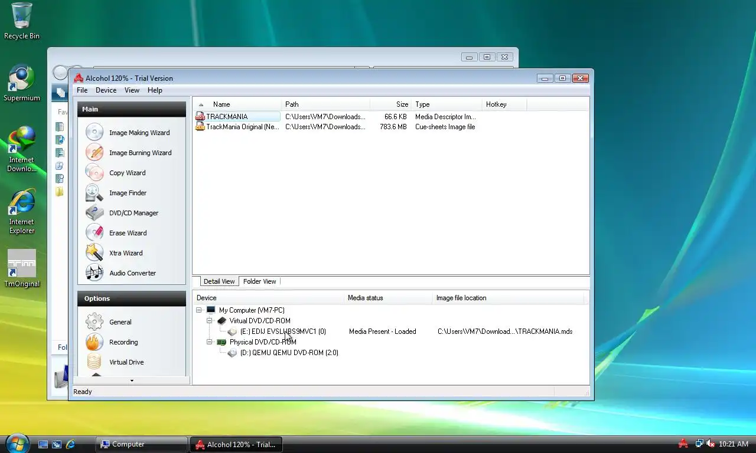Click the Internet Explorer desktop shortcut
This screenshot has width=756, height=453.
pos(22,211)
